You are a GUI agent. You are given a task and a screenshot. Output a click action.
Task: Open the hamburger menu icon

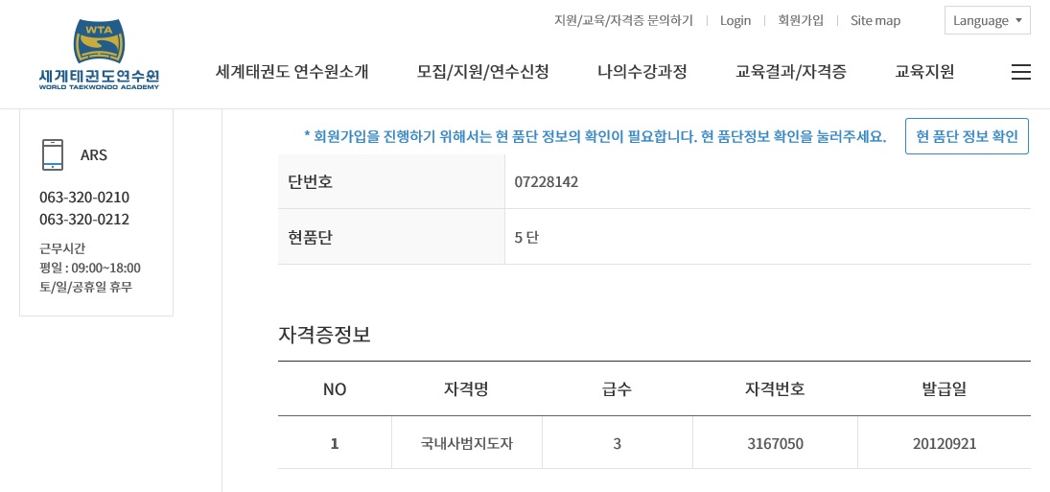point(1020,72)
